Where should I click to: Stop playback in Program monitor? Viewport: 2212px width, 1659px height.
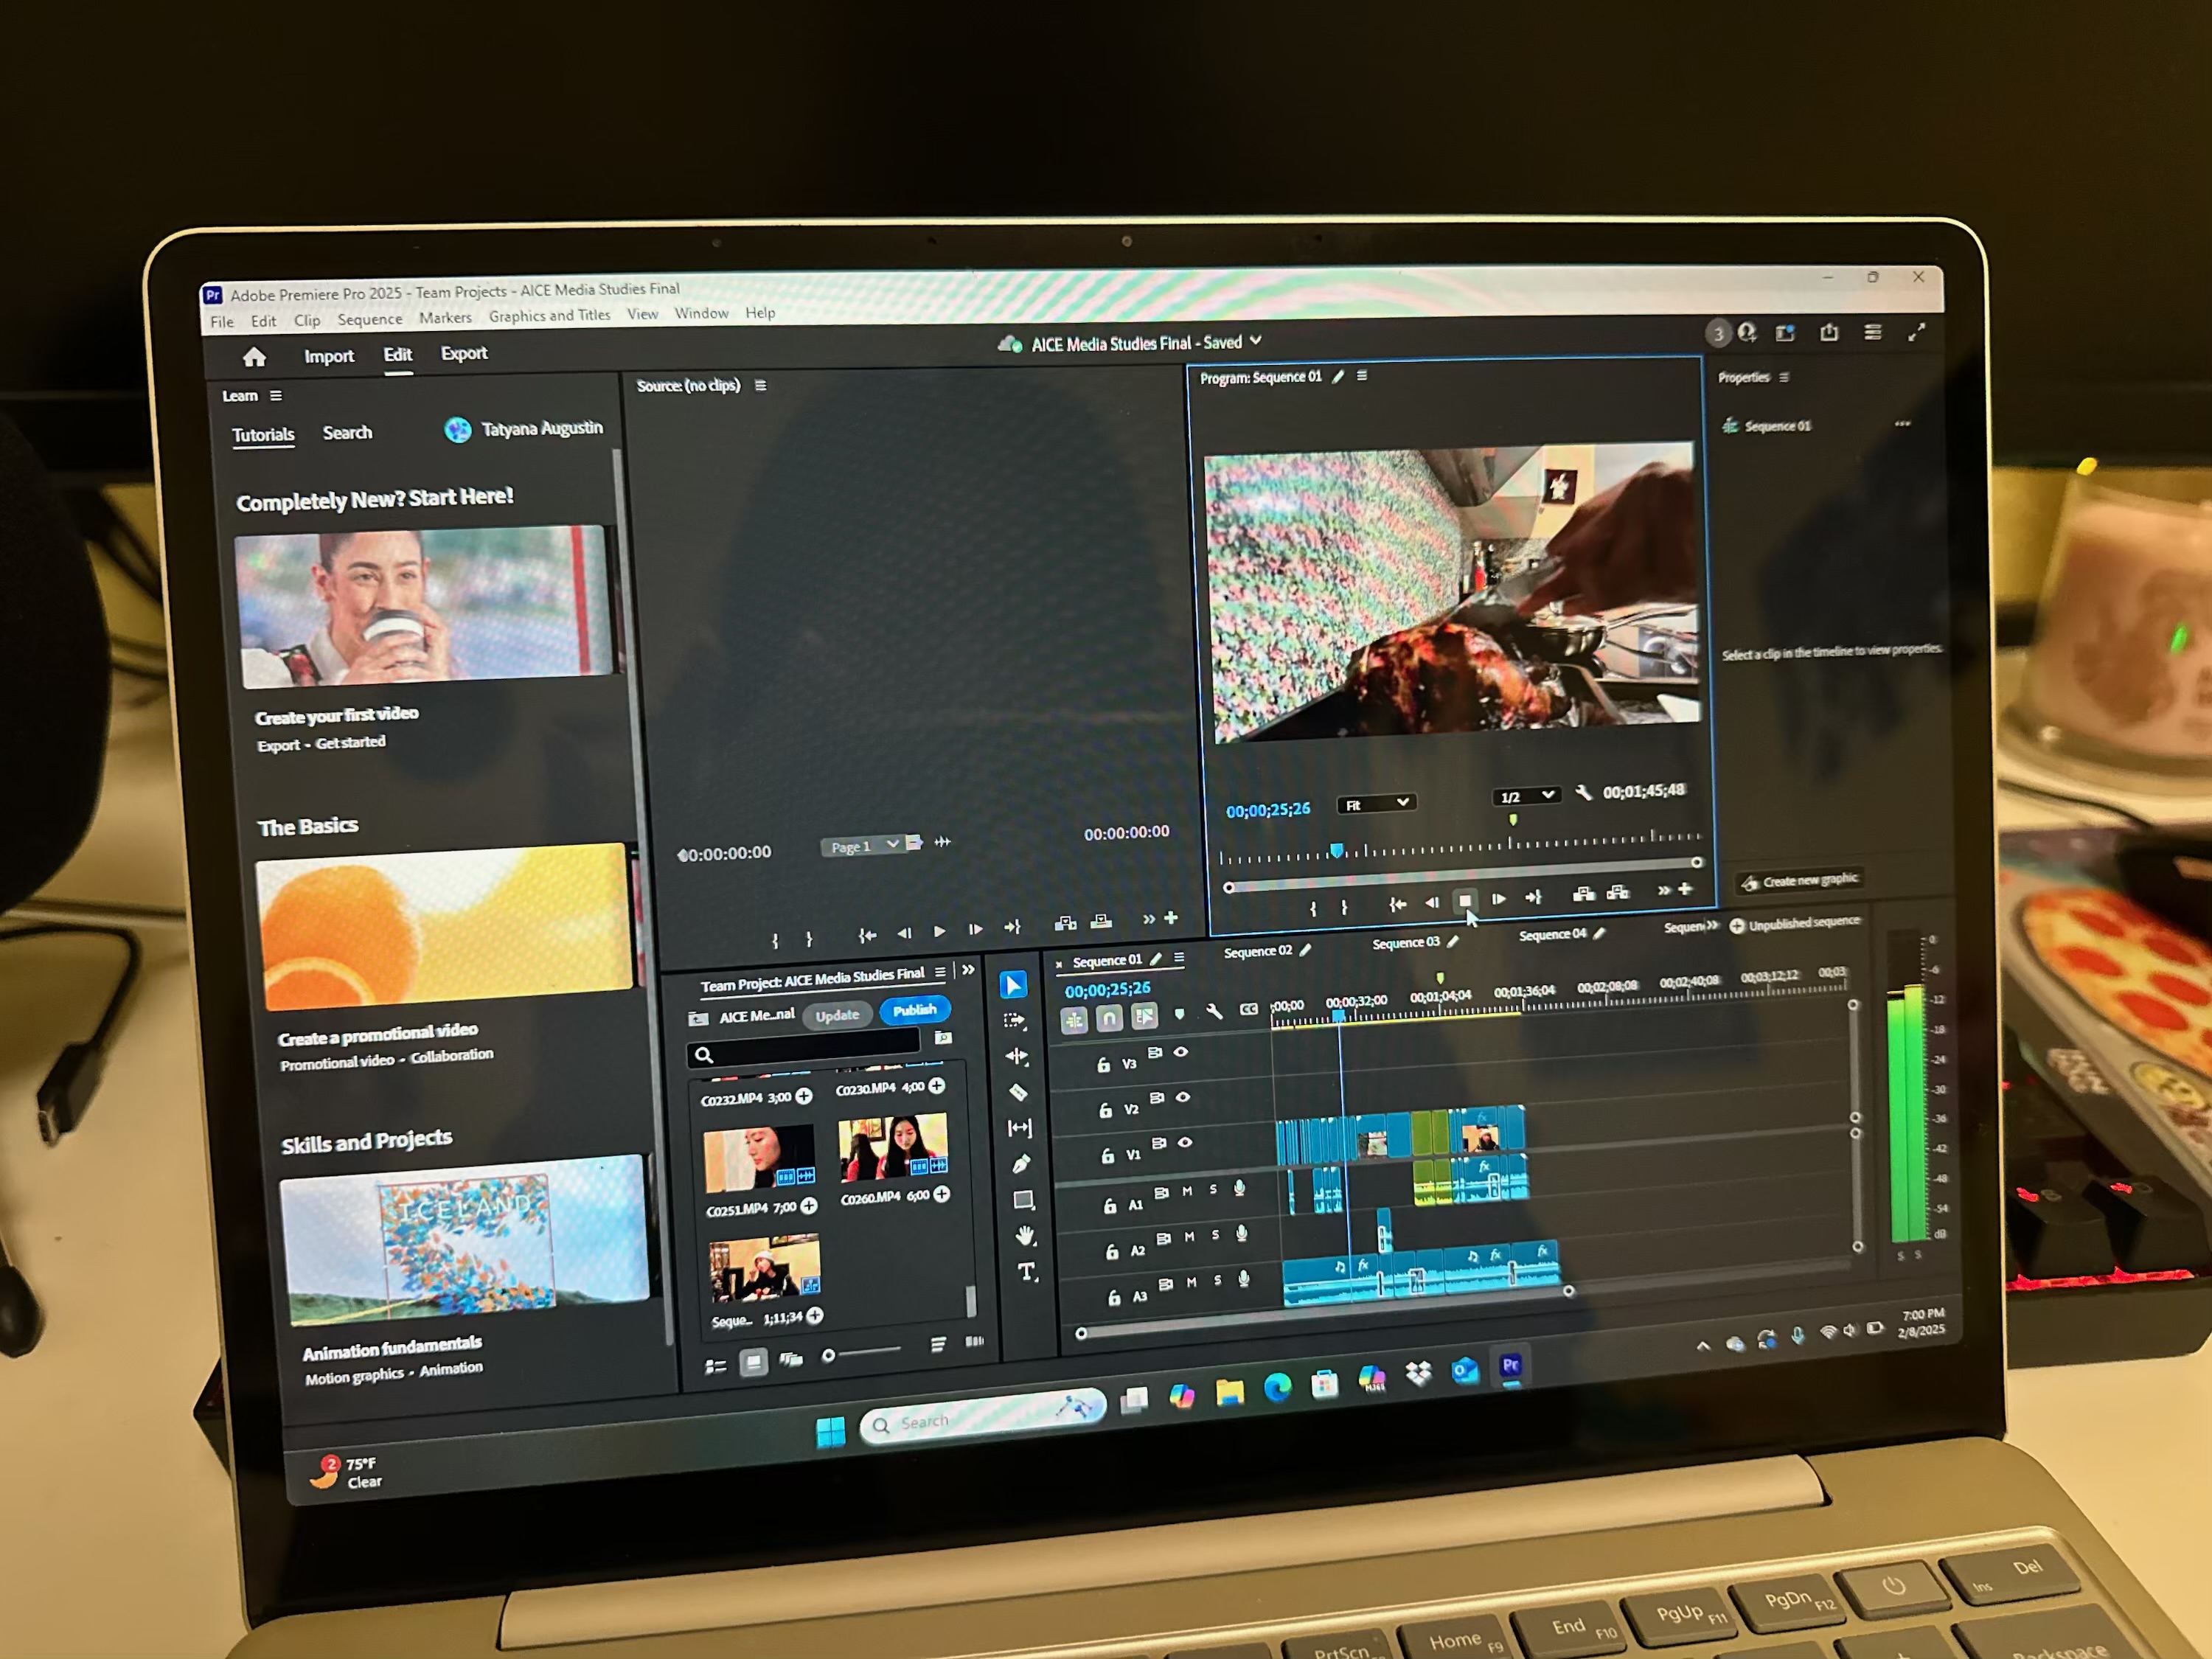pos(1465,900)
